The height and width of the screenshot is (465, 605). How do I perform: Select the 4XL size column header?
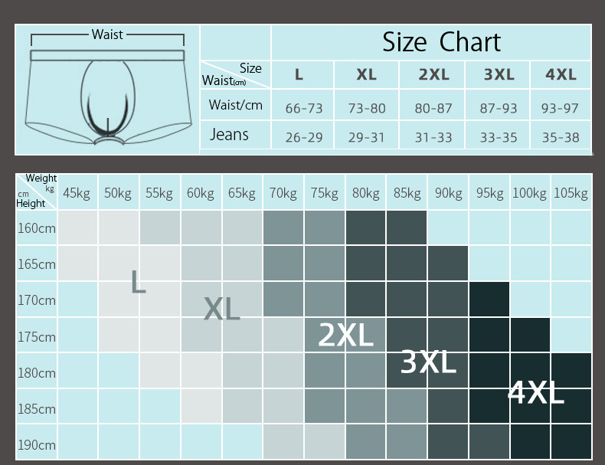(561, 75)
